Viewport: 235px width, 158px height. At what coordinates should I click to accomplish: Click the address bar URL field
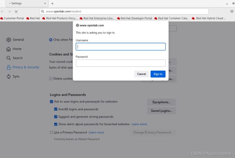click(124, 11)
